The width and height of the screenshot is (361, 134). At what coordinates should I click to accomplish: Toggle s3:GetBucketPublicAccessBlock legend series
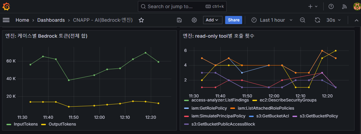[x=223, y=124]
